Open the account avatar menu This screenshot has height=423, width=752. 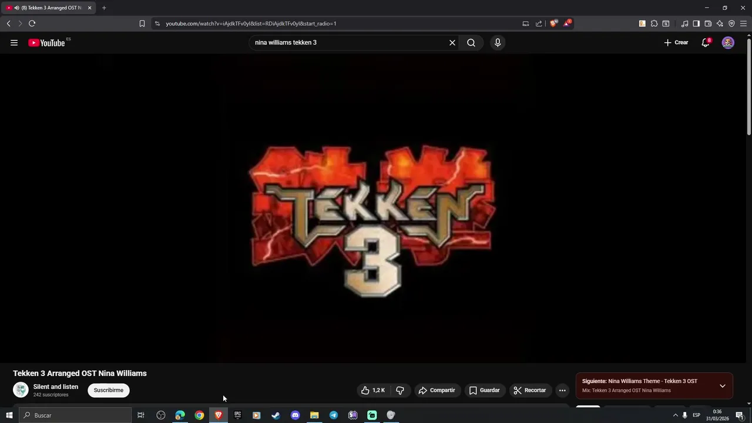[728, 42]
